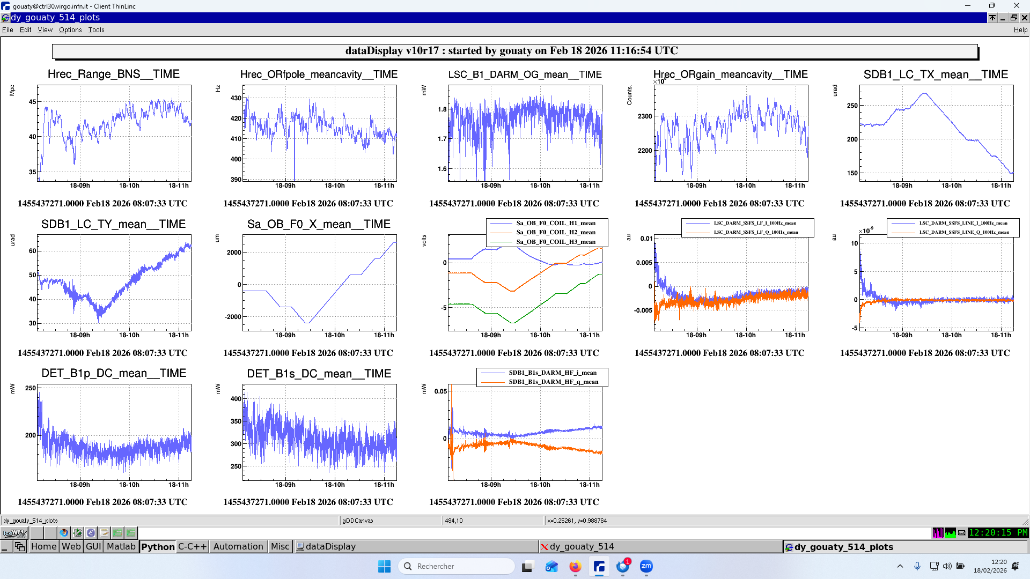
Task: Open the File menu
Action: tap(8, 30)
